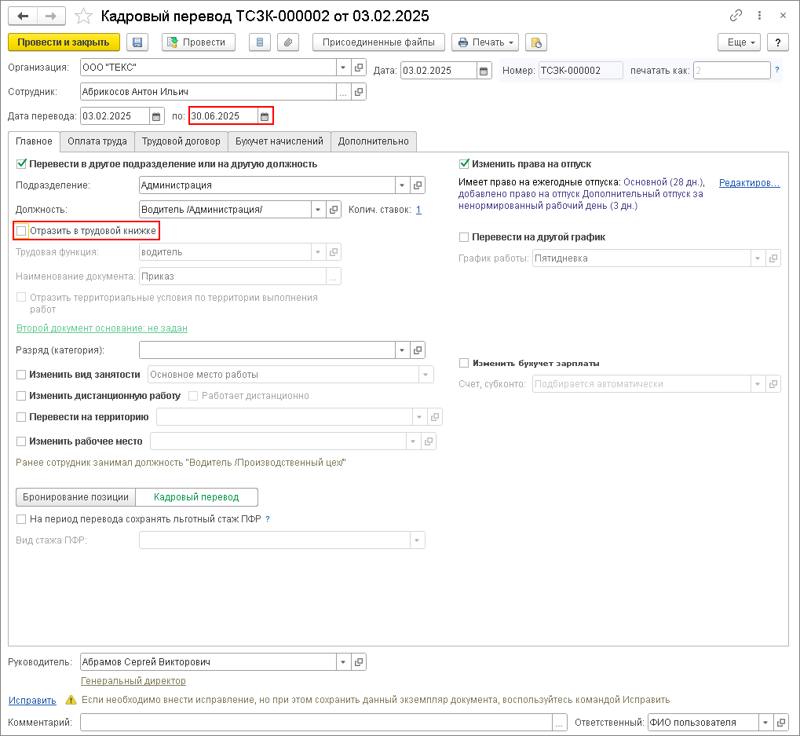Select the Бронирование позиции toggle tab
The width and height of the screenshot is (800, 736).
tap(75, 497)
